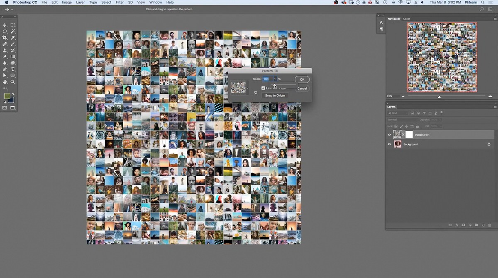Select the Lasso tool
This screenshot has width=498, height=278.
tap(5, 31)
